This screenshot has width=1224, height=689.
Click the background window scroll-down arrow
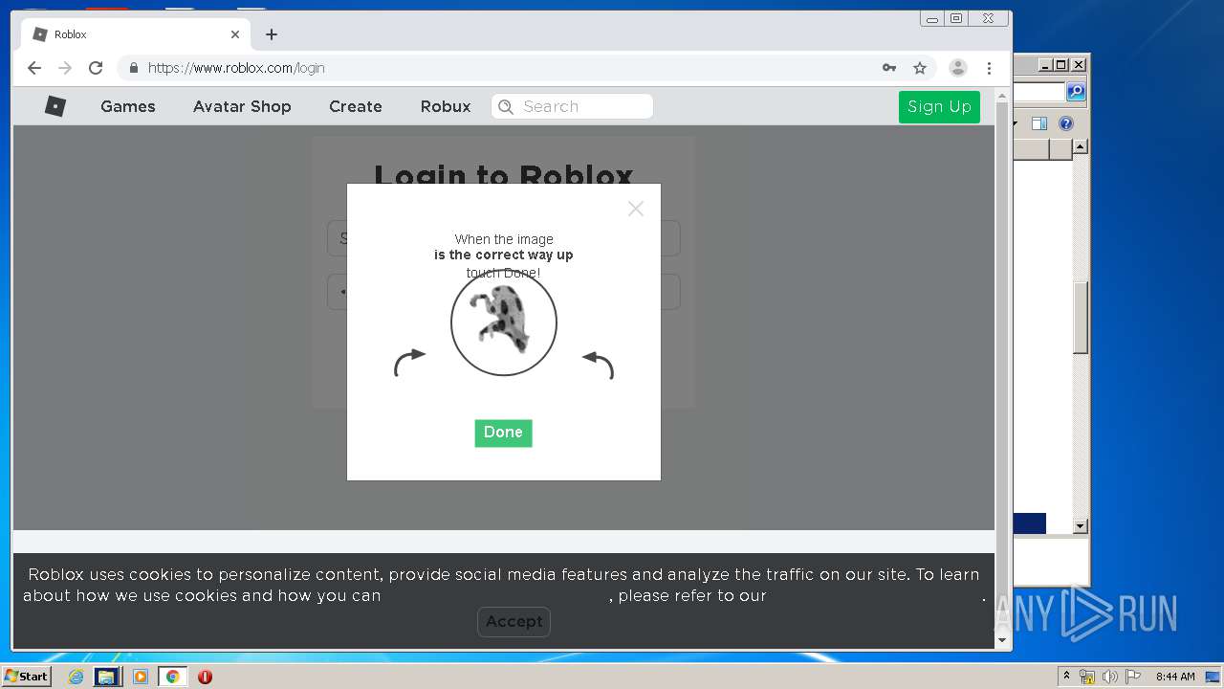(x=1080, y=526)
